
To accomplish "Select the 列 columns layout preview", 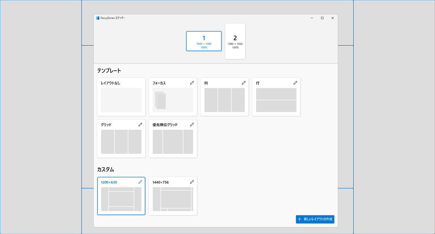I will click(x=224, y=100).
